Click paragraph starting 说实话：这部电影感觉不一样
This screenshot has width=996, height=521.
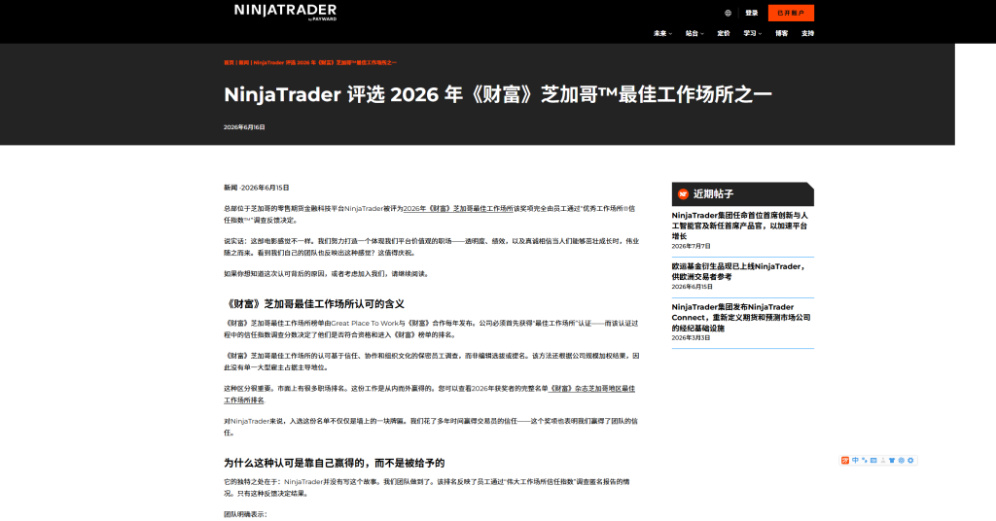point(431,247)
